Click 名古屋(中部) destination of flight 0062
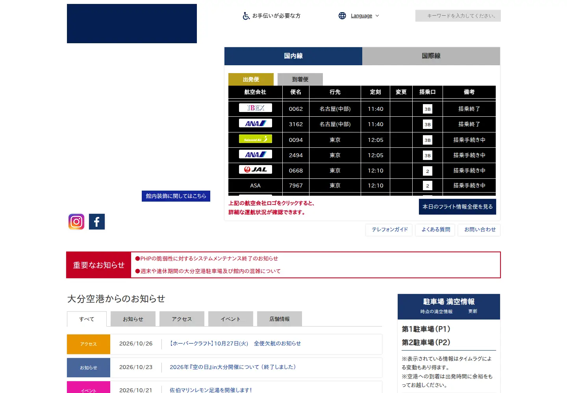 pos(335,109)
